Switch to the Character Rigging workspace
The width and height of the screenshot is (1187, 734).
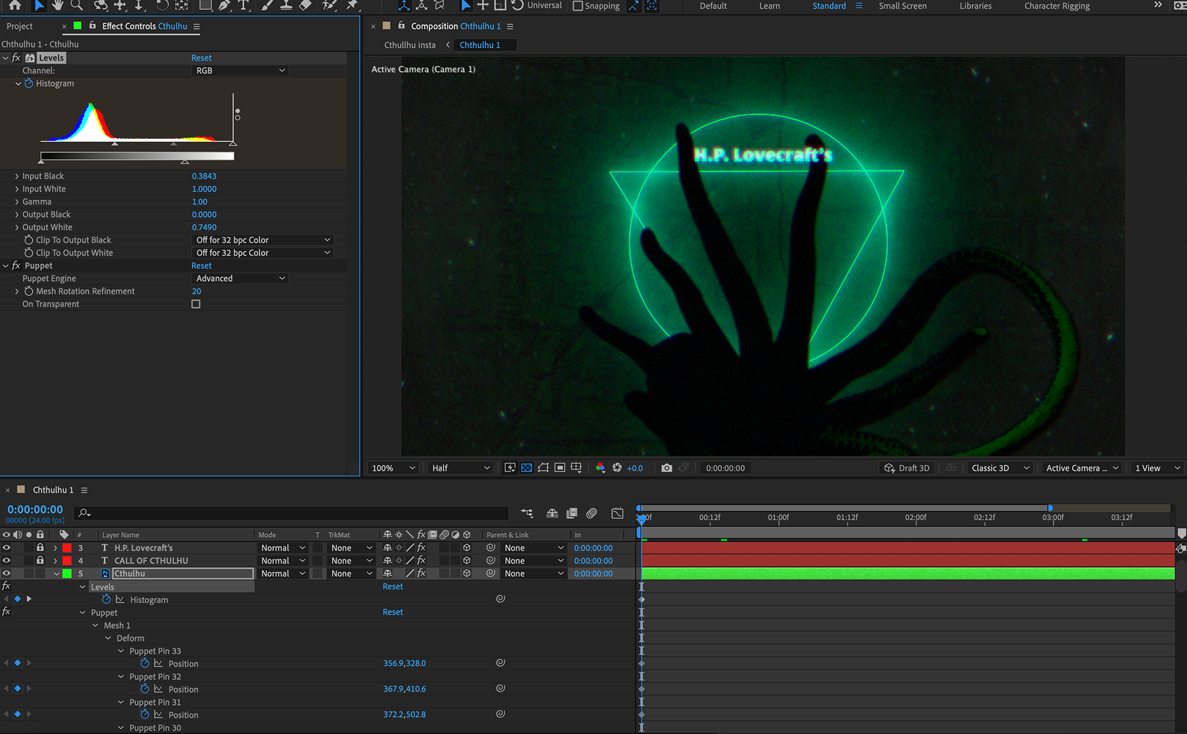click(1057, 6)
